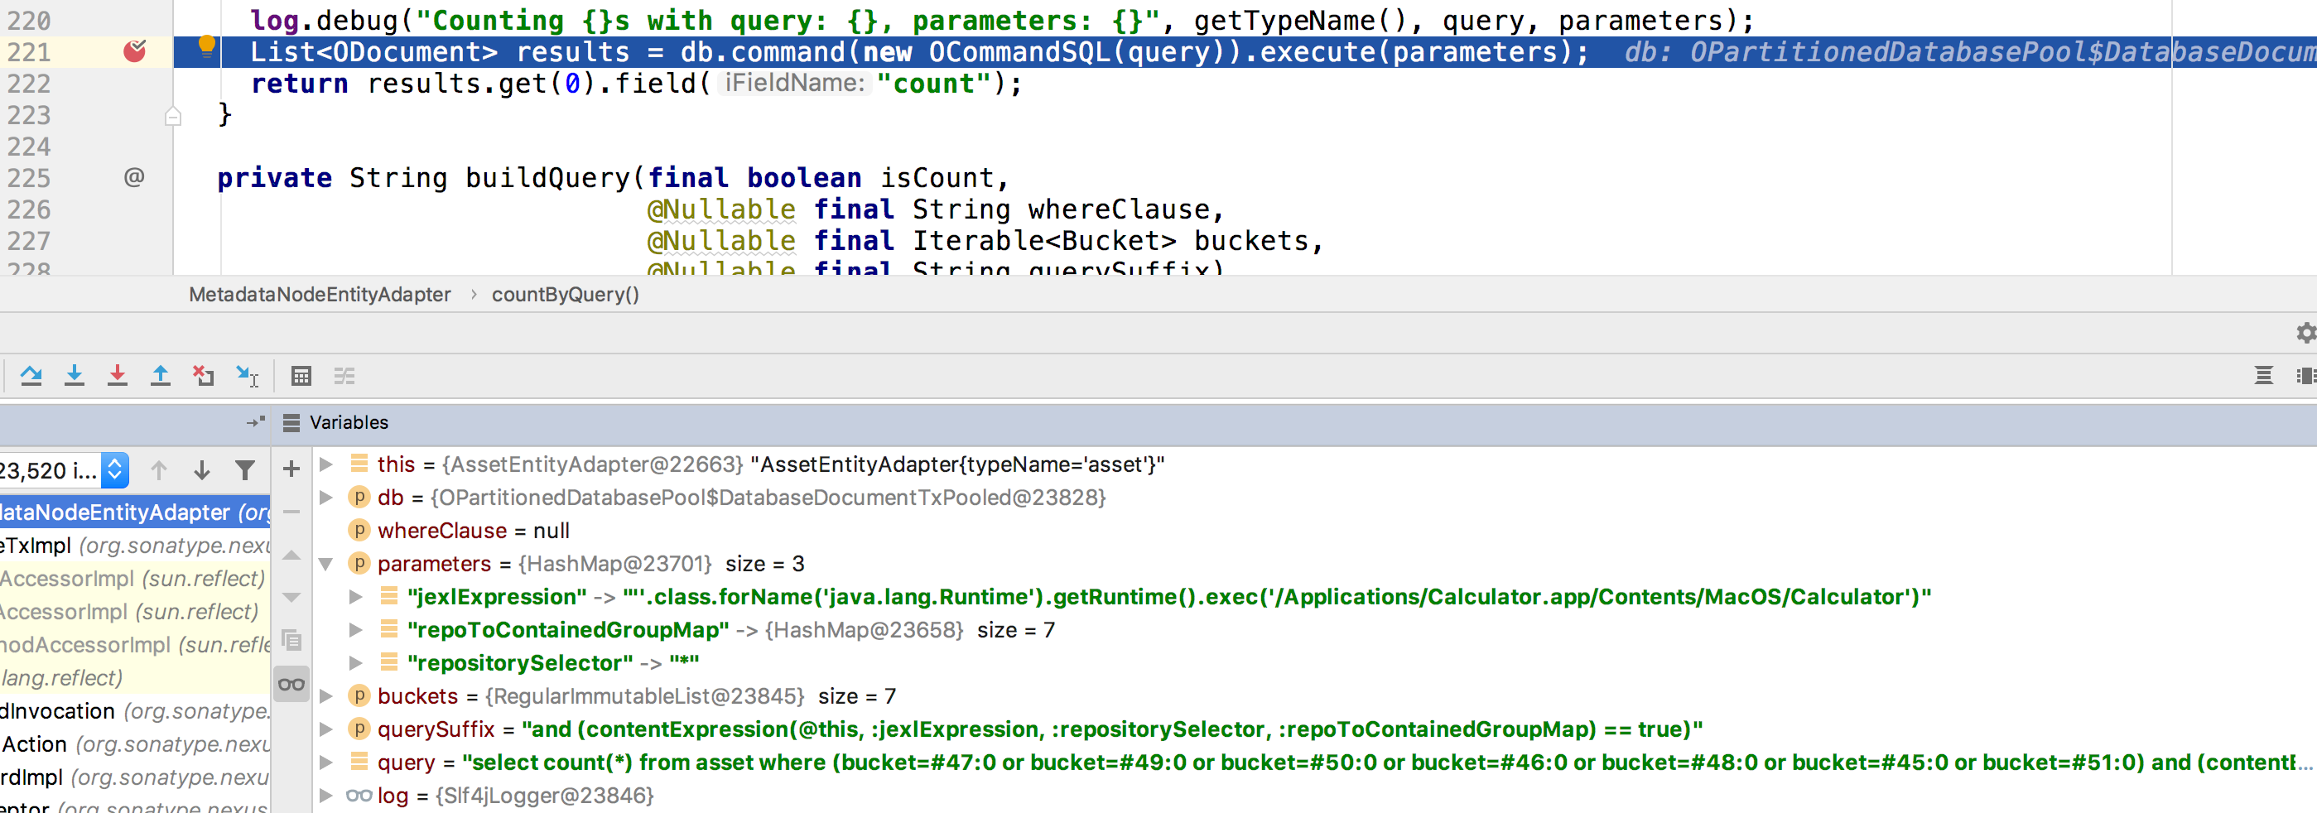Image resolution: width=2317 pixels, height=813 pixels.
Task: Select the hodAccessorImpl (sun.reflect) stack frame
Action: click(135, 645)
